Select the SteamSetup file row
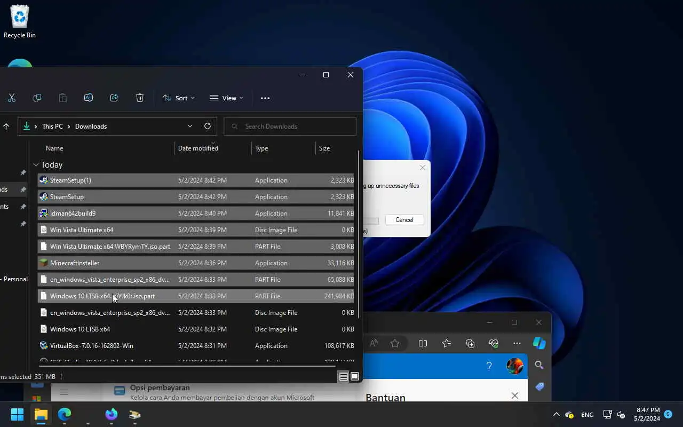 pyautogui.click(x=196, y=197)
